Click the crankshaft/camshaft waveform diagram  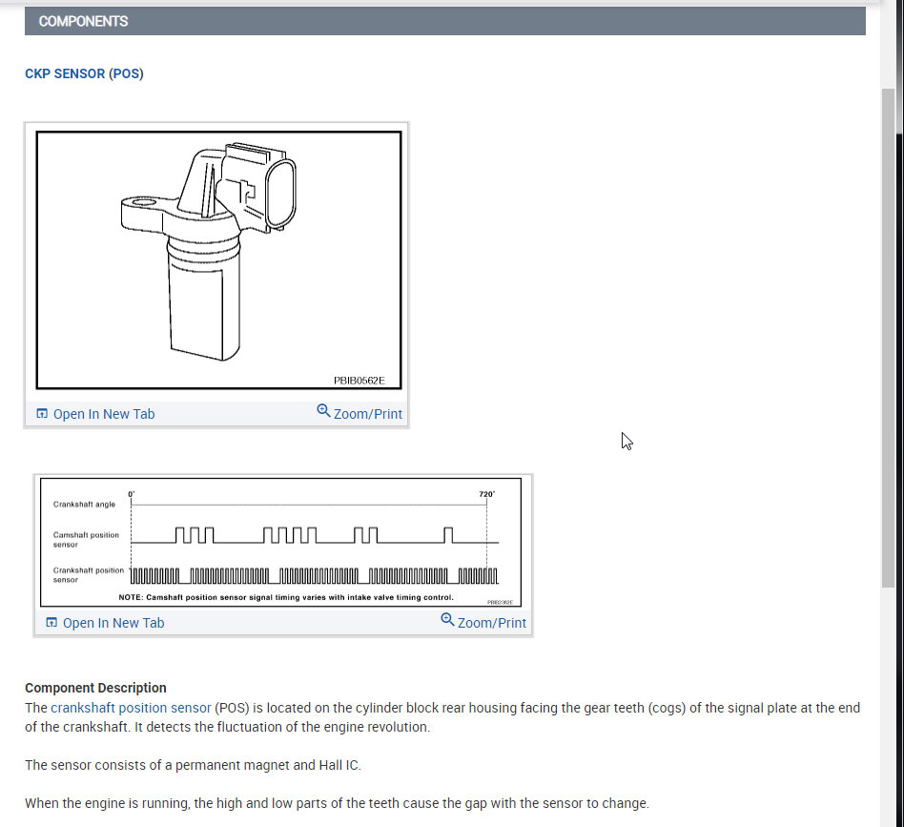point(280,542)
